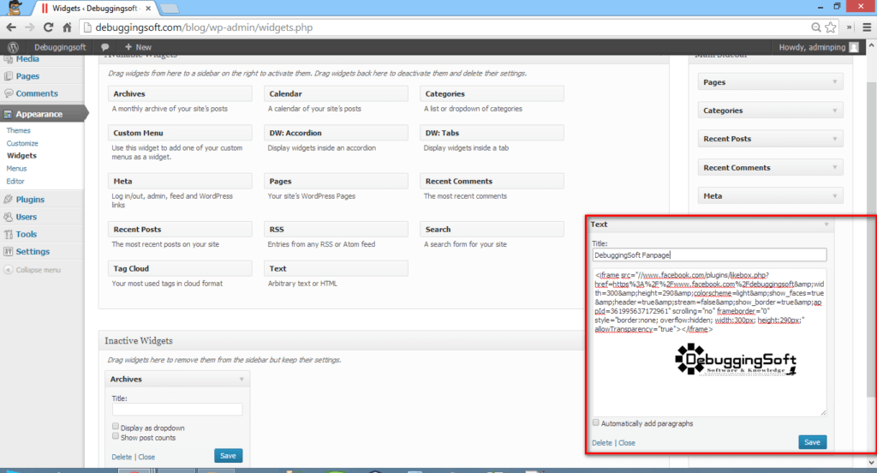Select the Widgets submenu item
The height and width of the screenshot is (473, 877).
(x=21, y=156)
